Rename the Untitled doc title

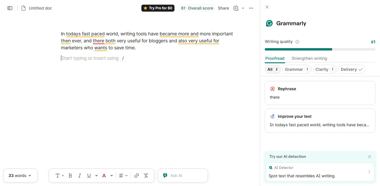(x=40, y=8)
